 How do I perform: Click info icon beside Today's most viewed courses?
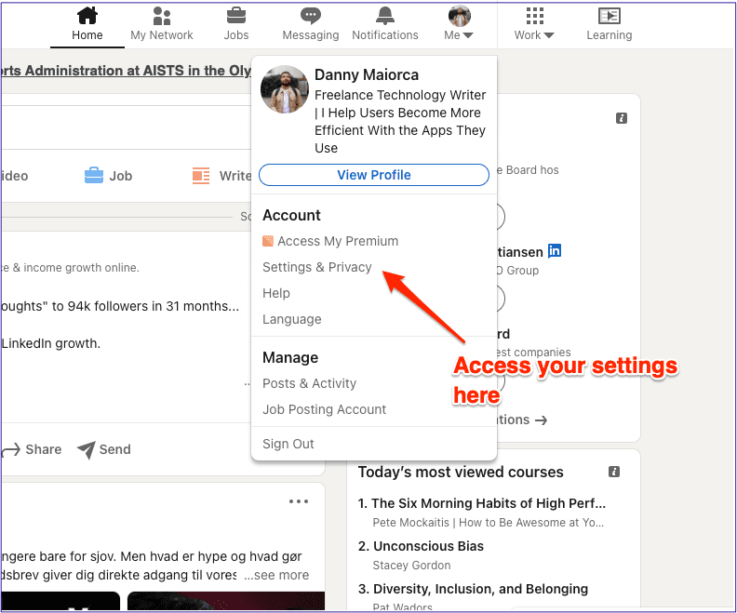[614, 472]
